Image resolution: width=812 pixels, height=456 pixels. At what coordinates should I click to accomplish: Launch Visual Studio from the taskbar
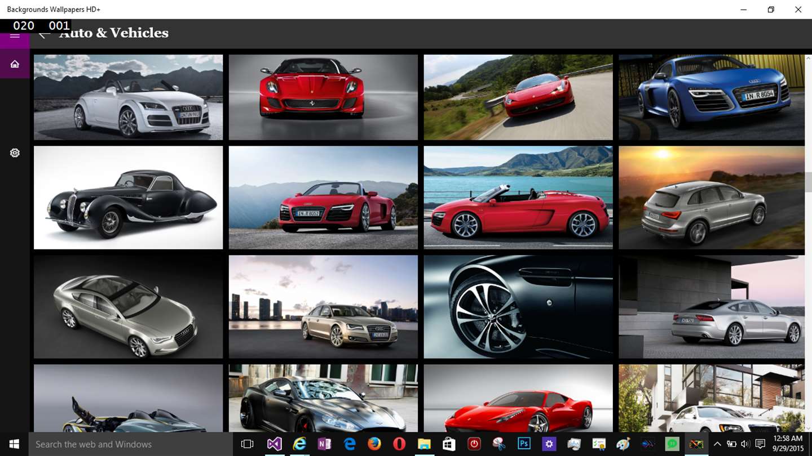click(x=274, y=444)
